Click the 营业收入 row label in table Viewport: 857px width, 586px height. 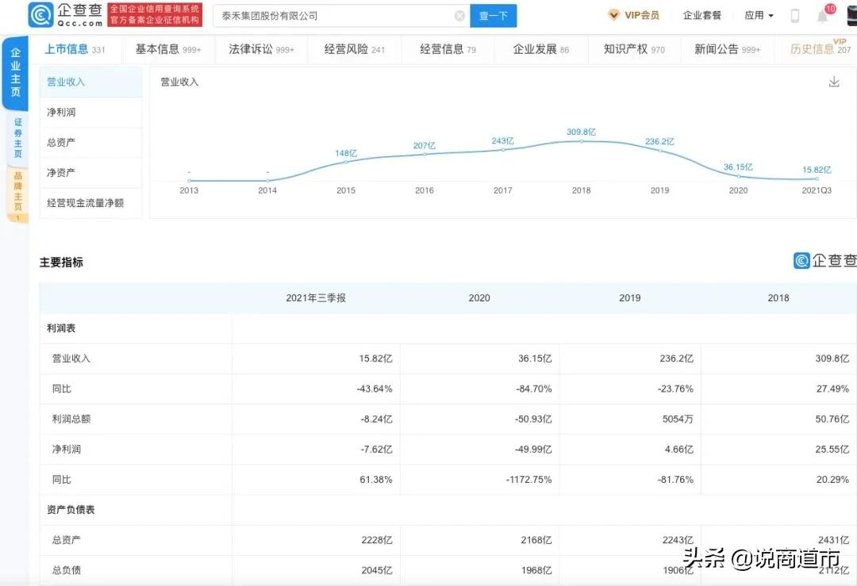[71, 358]
